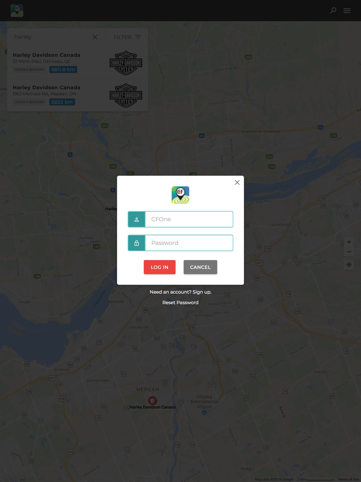Click the Reset Password link
This screenshot has width=361, height=482.
pos(180,302)
